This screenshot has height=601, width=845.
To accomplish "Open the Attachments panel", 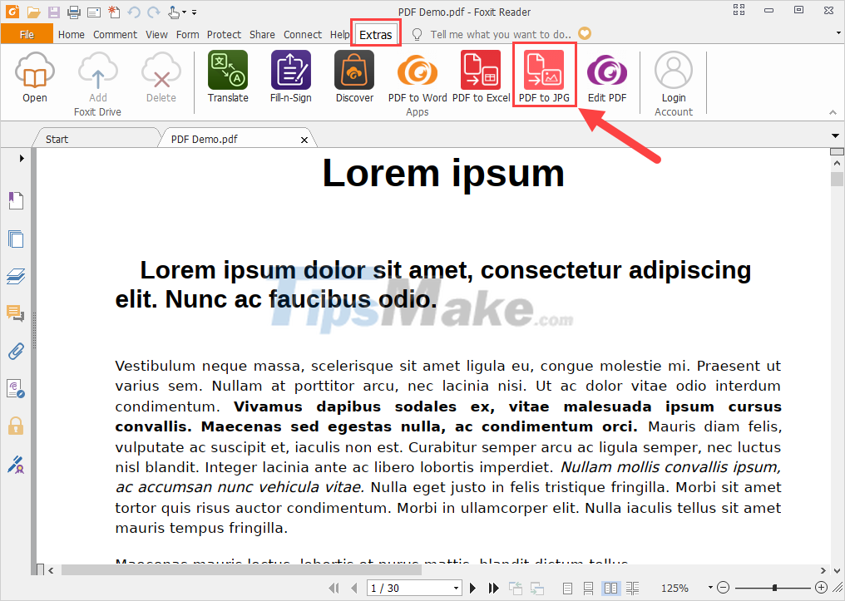I will (x=14, y=351).
